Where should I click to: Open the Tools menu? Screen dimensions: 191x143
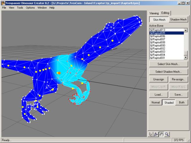[20, 7]
